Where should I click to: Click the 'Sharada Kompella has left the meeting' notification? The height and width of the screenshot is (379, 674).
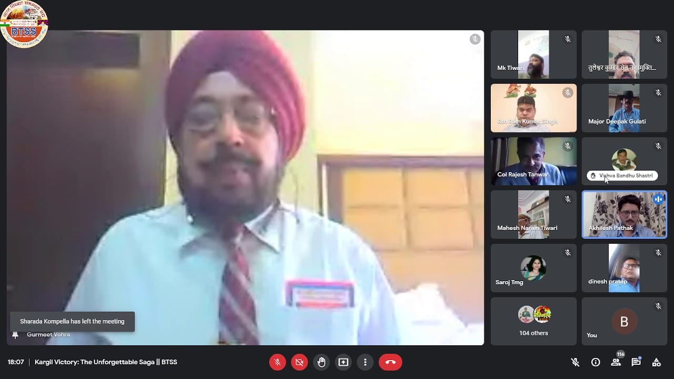[x=72, y=322]
